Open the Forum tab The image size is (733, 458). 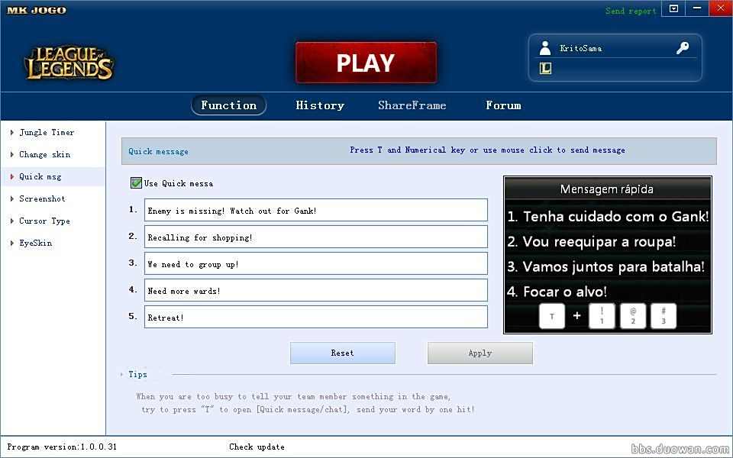pos(503,105)
